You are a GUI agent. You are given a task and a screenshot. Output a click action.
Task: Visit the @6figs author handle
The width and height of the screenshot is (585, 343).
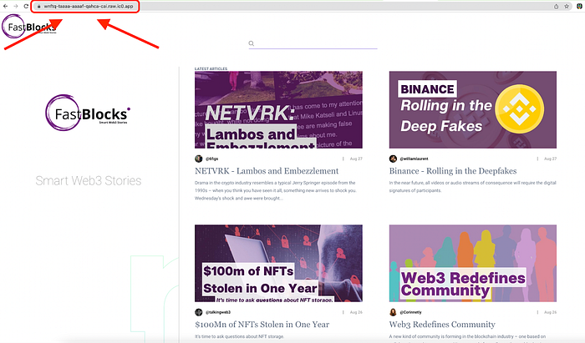tap(212, 159)
